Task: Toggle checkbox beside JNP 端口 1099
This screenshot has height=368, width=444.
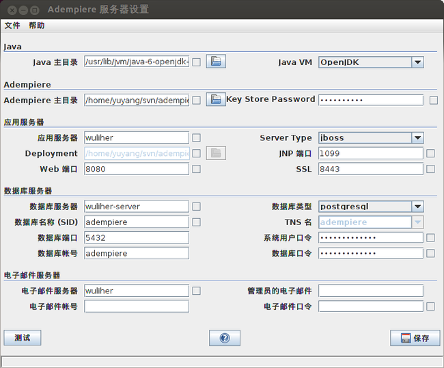Action: tap(430, 153)
